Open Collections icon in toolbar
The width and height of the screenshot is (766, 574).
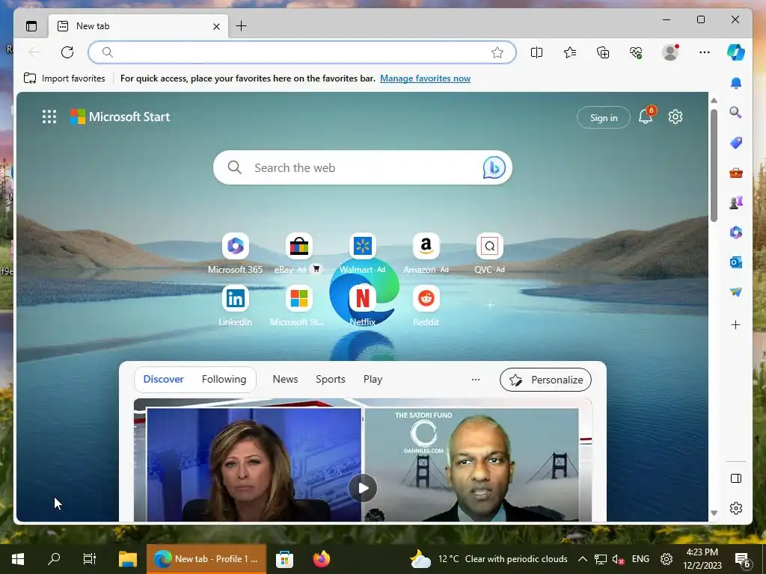[x=603, y=52]
